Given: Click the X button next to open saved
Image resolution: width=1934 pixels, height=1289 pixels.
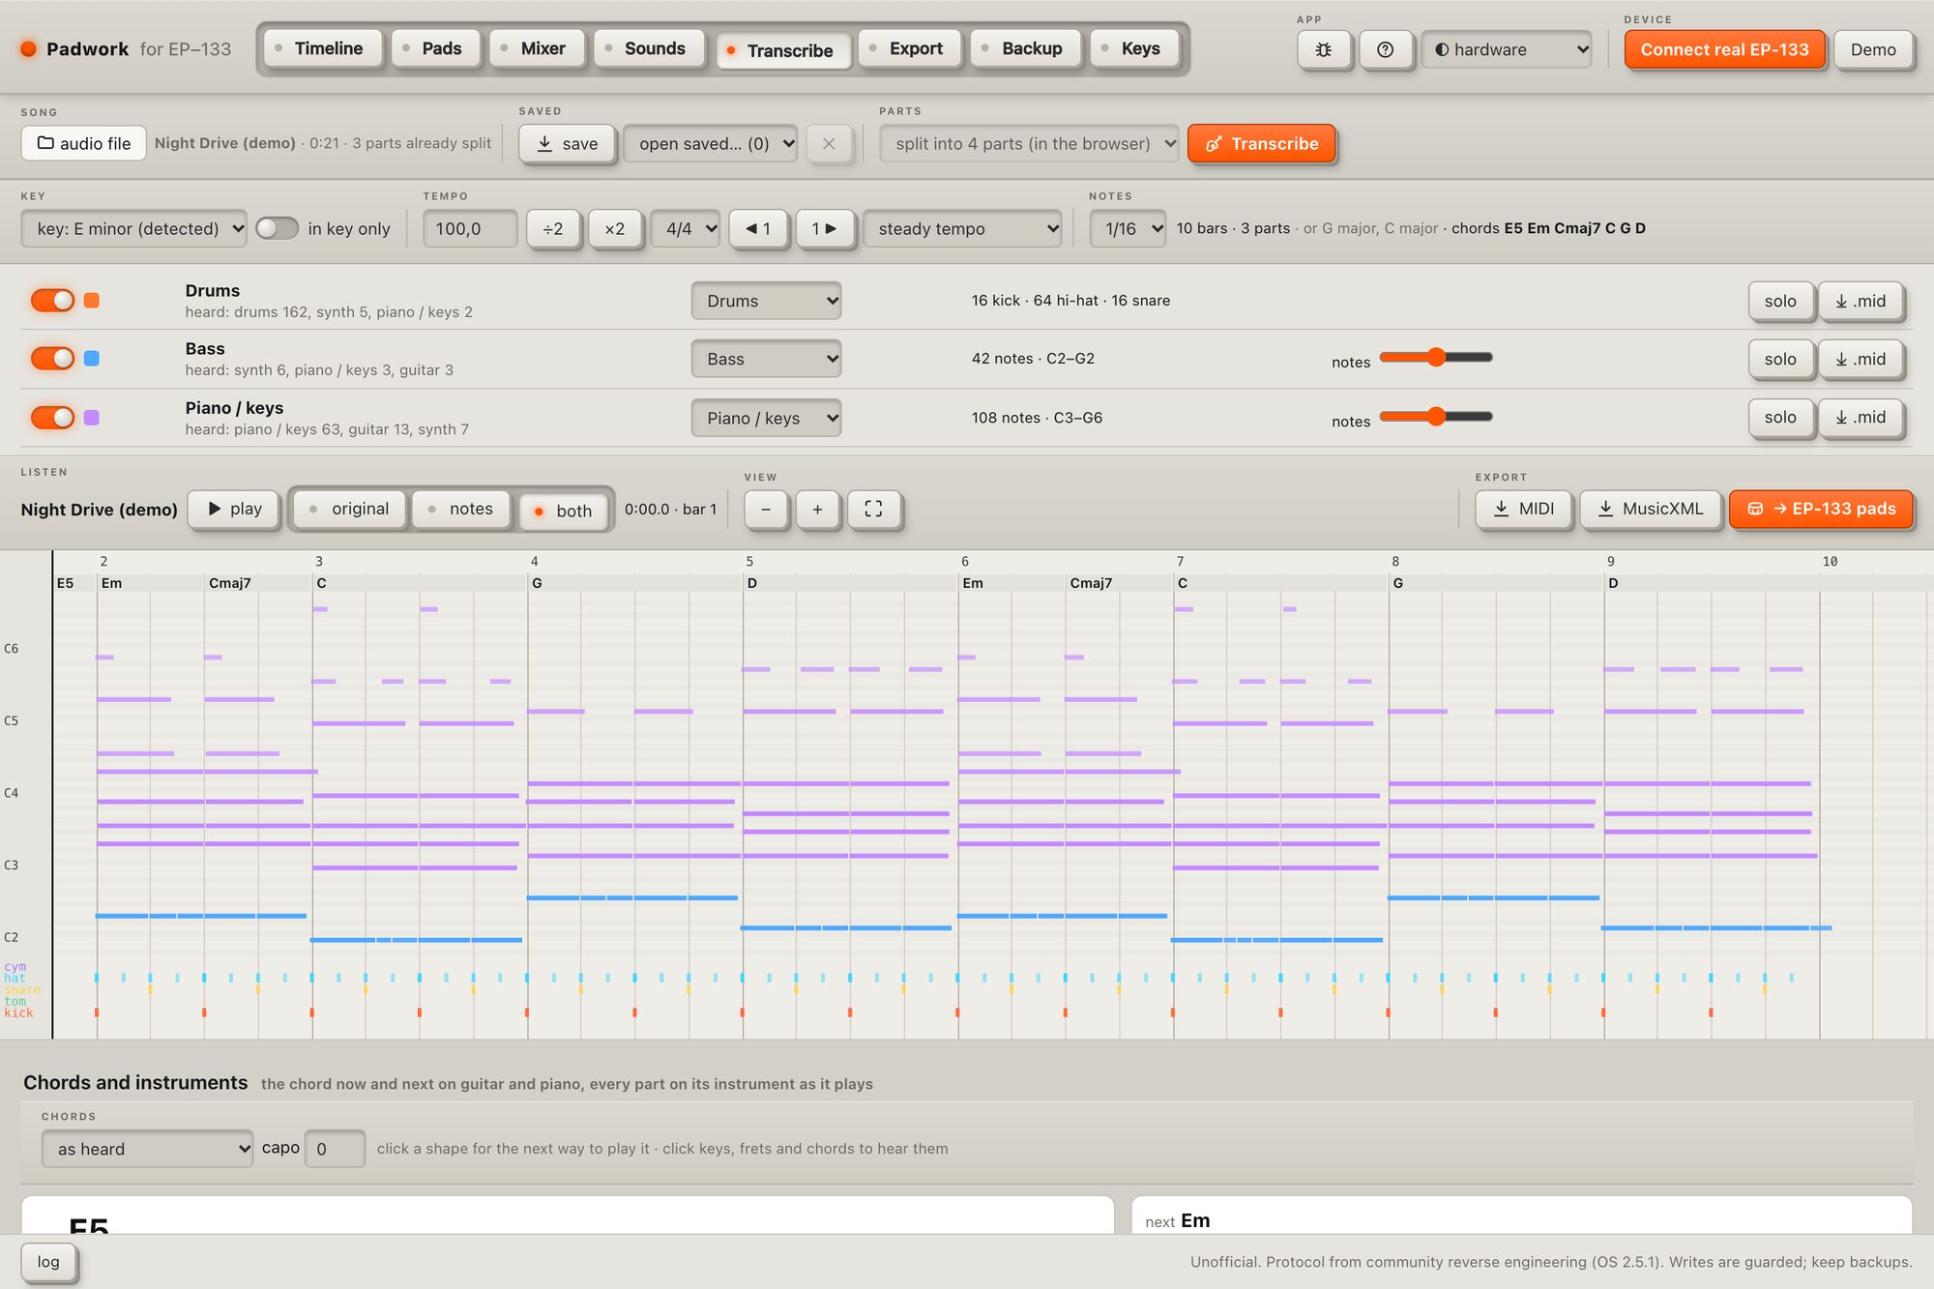Looking at the screenshot, I should pyautogui.click(x=829, y=143).
